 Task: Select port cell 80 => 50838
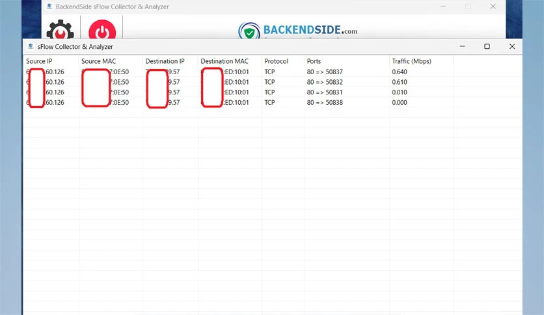[x=325, y=102]
